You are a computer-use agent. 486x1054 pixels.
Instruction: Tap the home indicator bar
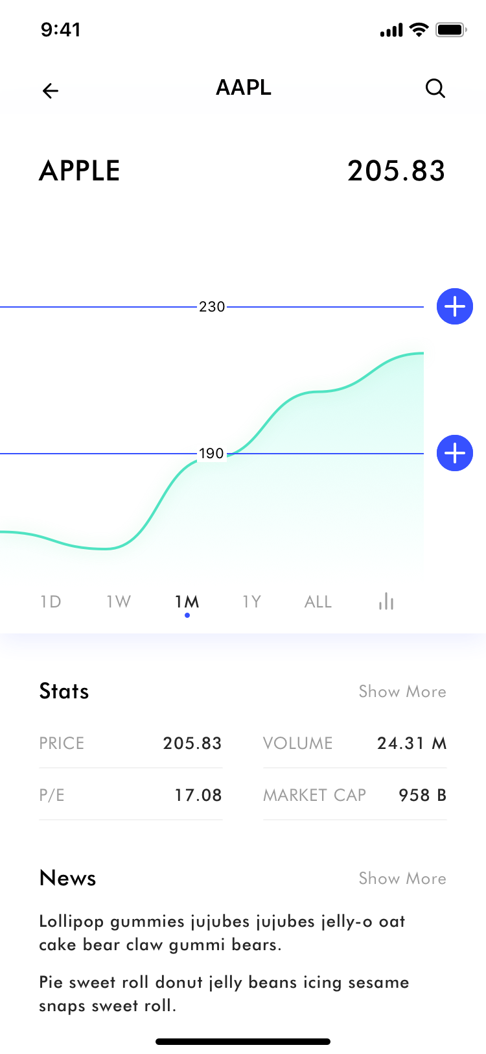tap(243, 1042)
